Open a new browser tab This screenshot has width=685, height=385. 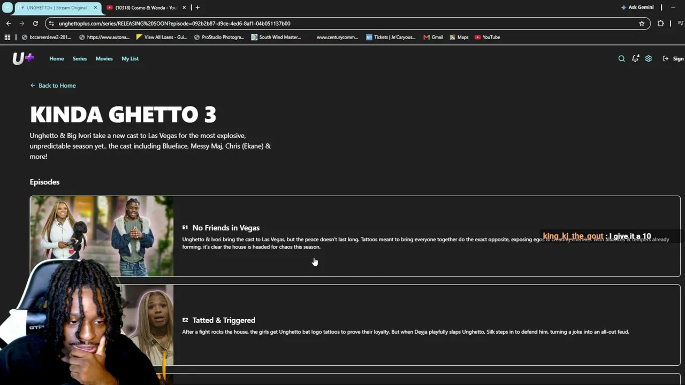[197, 7]
